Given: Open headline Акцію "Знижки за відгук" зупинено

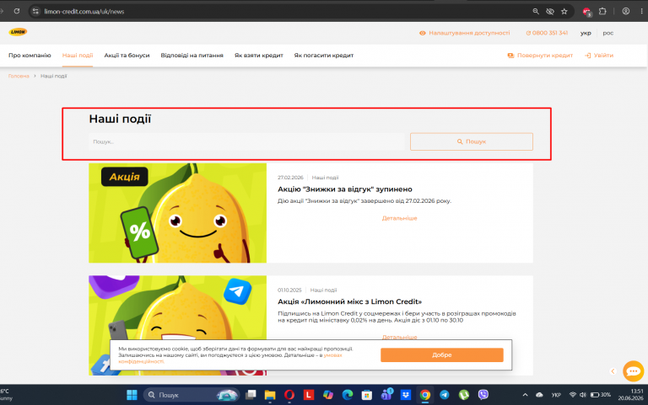Looking at the screenshot, I should [344, 189].
